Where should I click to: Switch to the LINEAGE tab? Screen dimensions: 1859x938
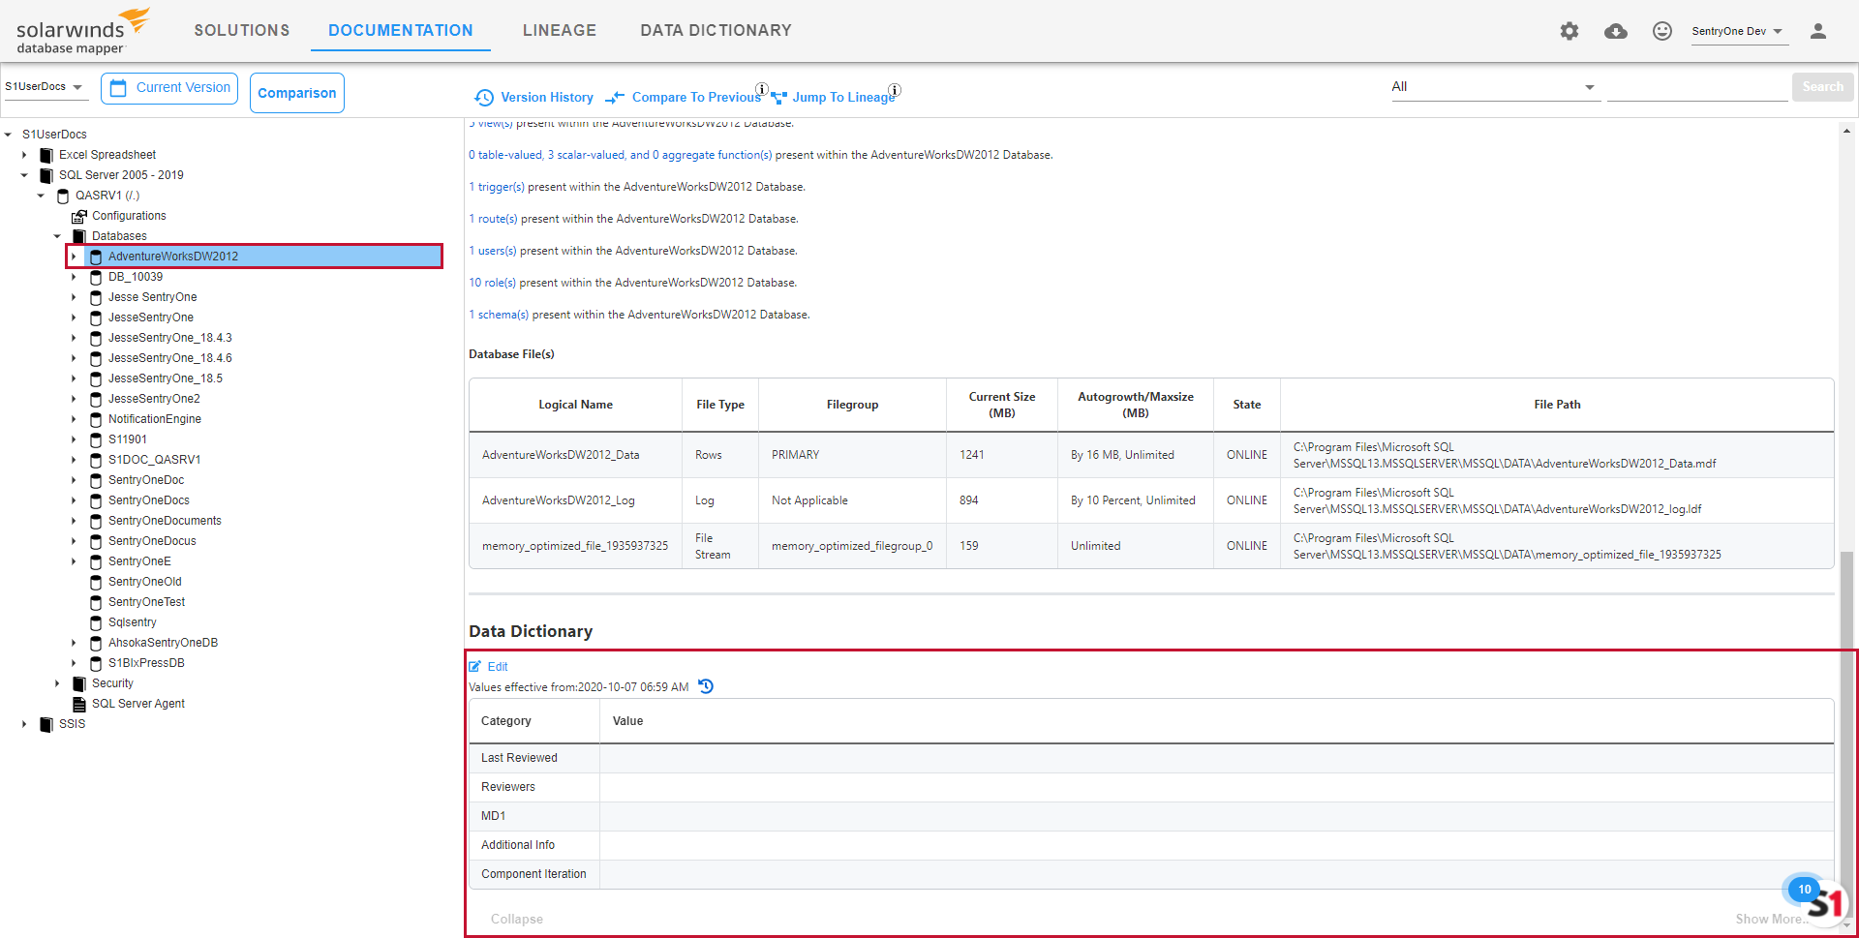560,31
